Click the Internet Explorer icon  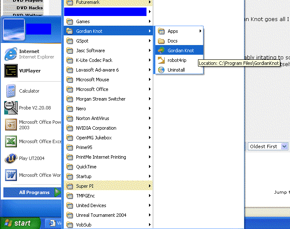tap(11, 54)
